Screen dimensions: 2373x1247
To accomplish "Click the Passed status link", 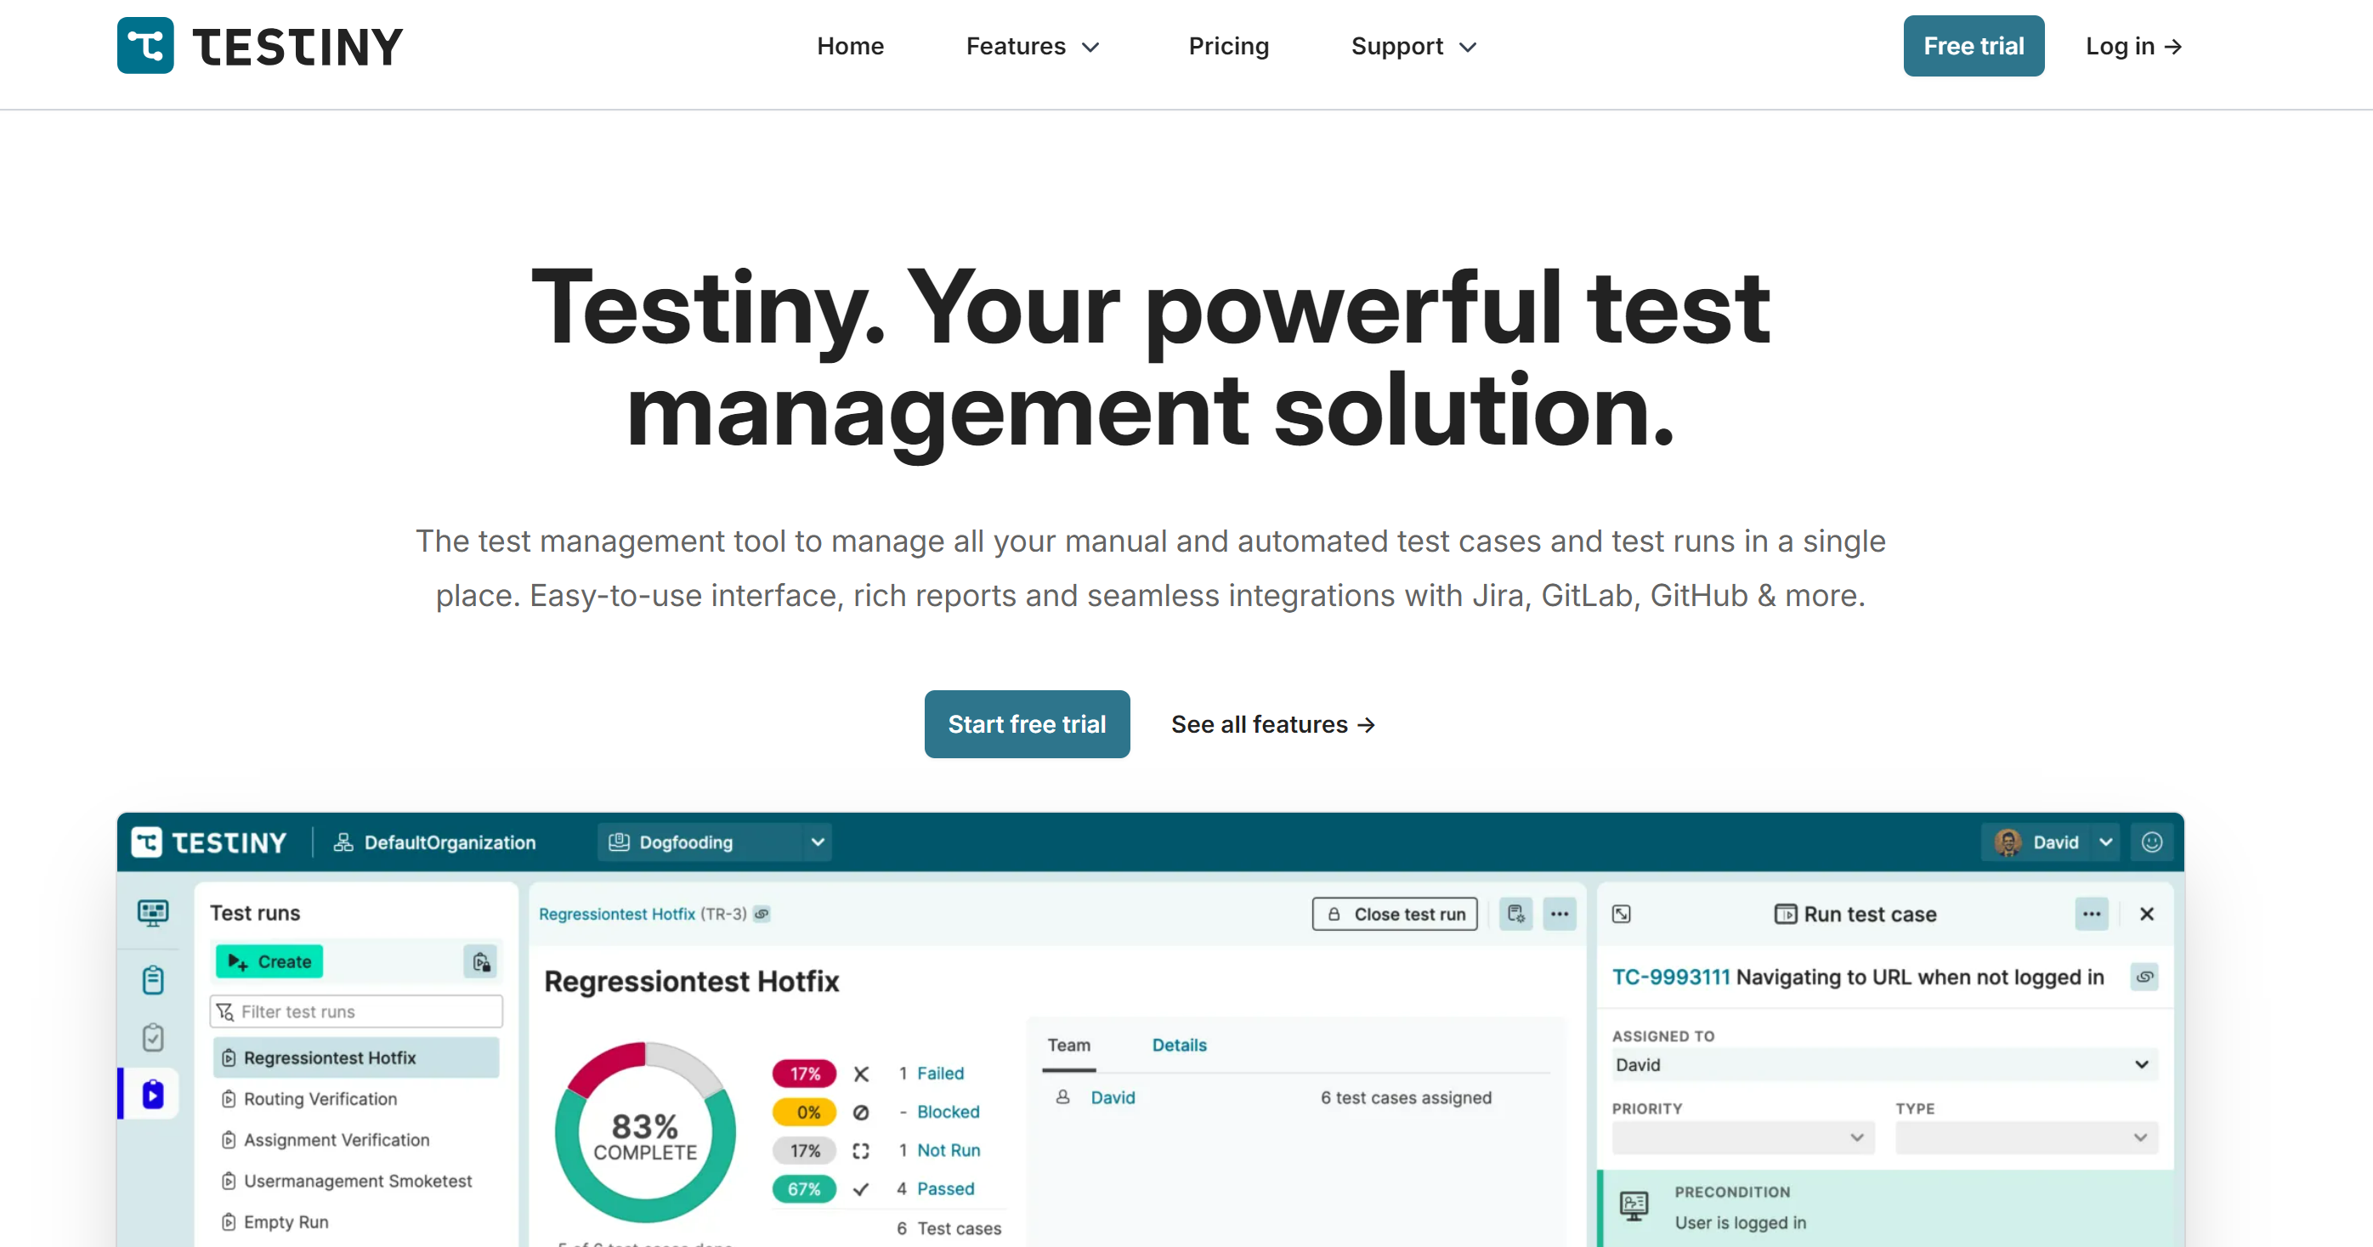I will point(945,1189).
